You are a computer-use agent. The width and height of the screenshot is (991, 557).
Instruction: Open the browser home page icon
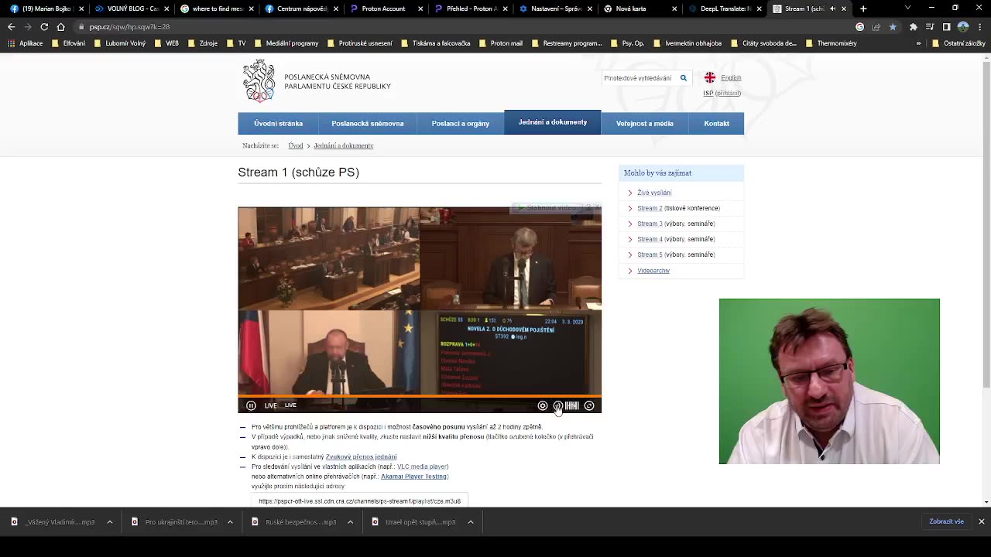60,26
